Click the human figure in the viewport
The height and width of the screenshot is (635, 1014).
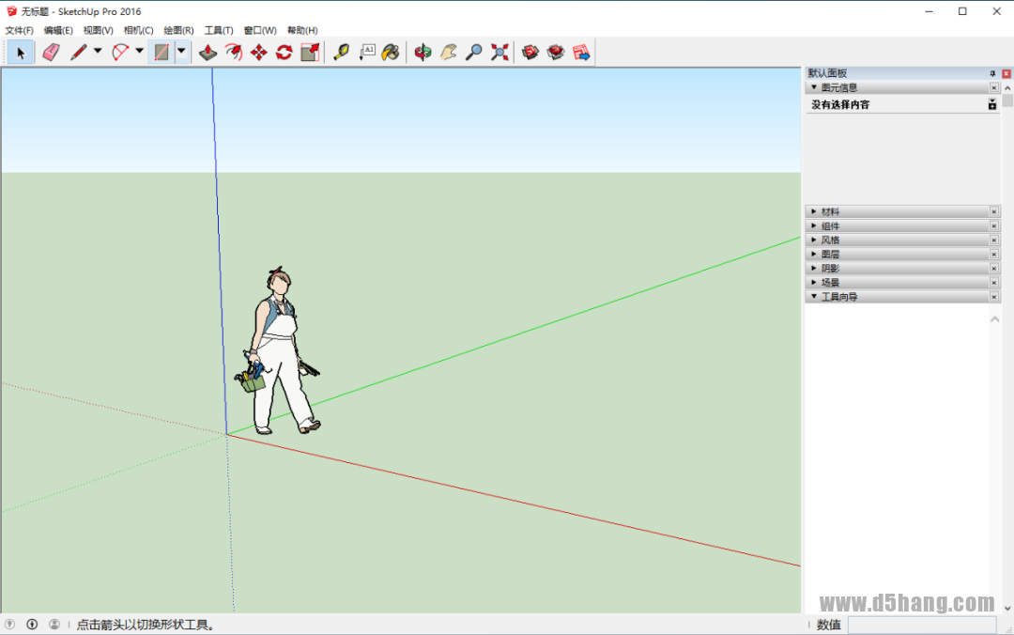pos(278,349)
